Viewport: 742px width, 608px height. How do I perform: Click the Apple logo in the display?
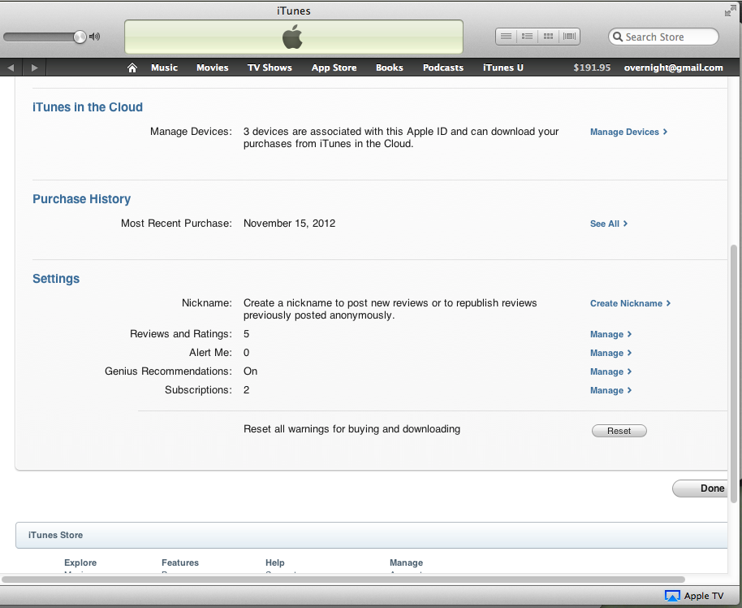tap(292, 37)
